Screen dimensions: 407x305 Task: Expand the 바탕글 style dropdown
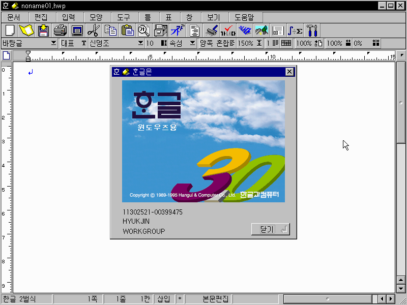[53, 43]
